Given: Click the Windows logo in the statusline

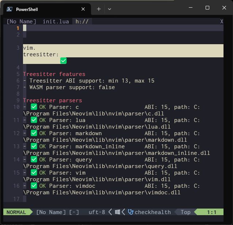Looking at the screenshot, I should coord(118,212).
